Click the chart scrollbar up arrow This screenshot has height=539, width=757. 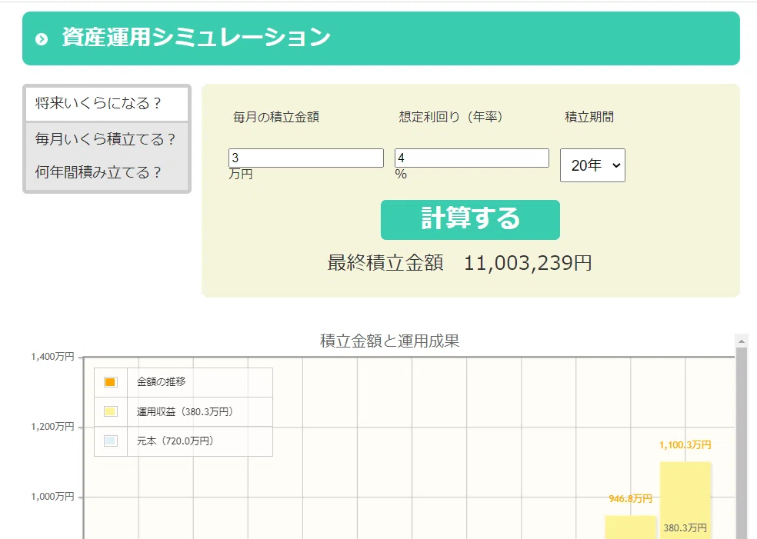(742, 341)
